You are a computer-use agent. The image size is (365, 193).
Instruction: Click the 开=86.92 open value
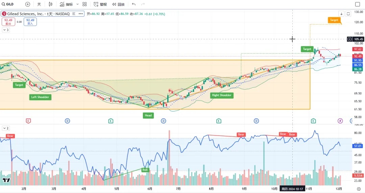tap(93, 14)
